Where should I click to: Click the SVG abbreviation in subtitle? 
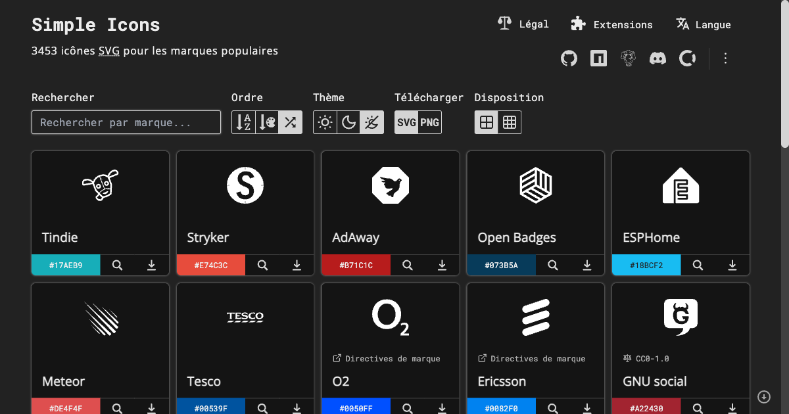[x=109, y=51]
